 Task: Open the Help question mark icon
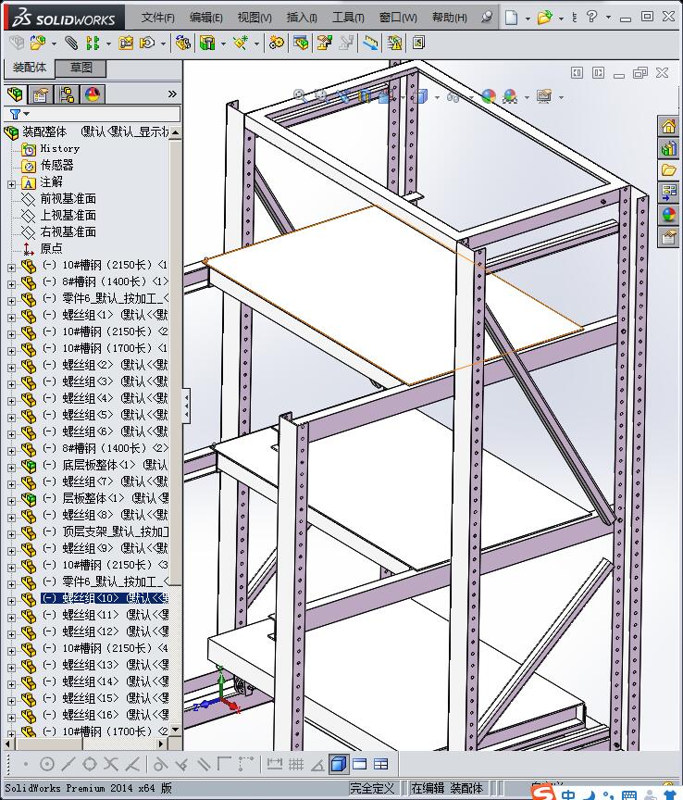click(591, 17)
